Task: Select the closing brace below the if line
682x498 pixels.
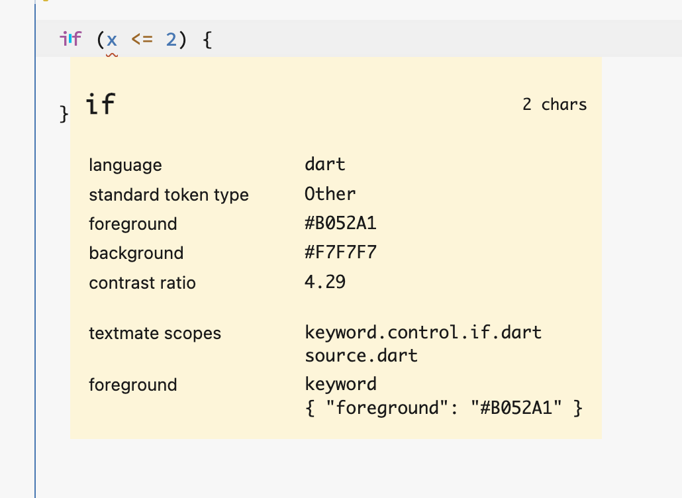Action: 63,114
